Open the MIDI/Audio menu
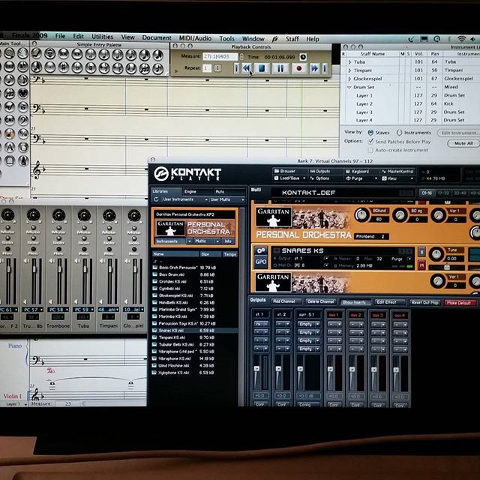 (194, 37)
